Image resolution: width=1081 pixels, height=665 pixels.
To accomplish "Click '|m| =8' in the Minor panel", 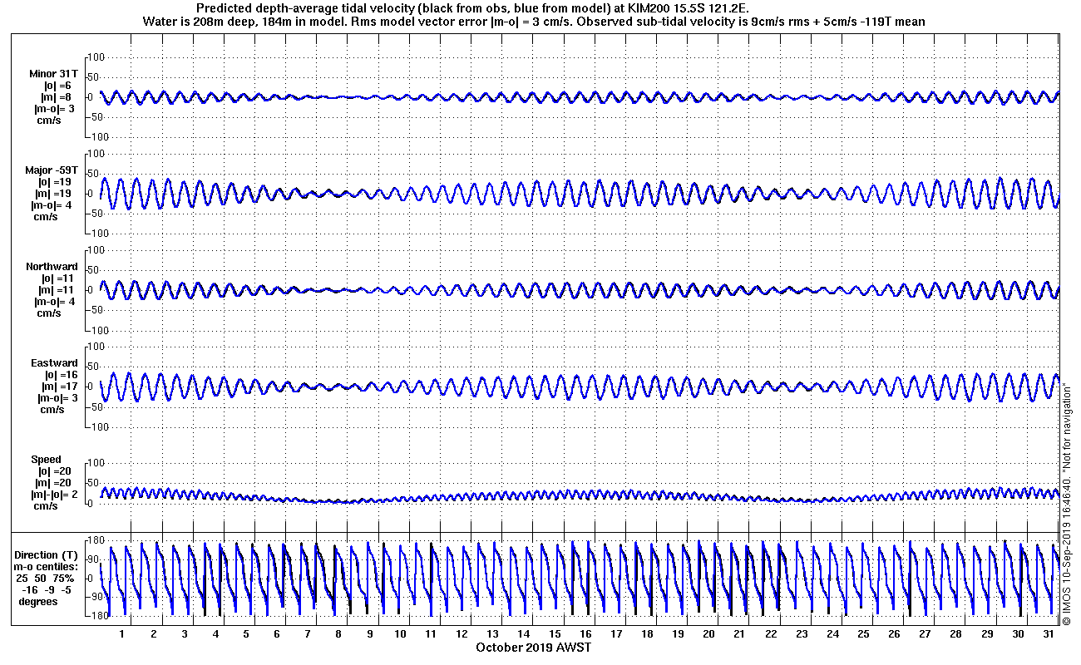I will pos(57,97).
